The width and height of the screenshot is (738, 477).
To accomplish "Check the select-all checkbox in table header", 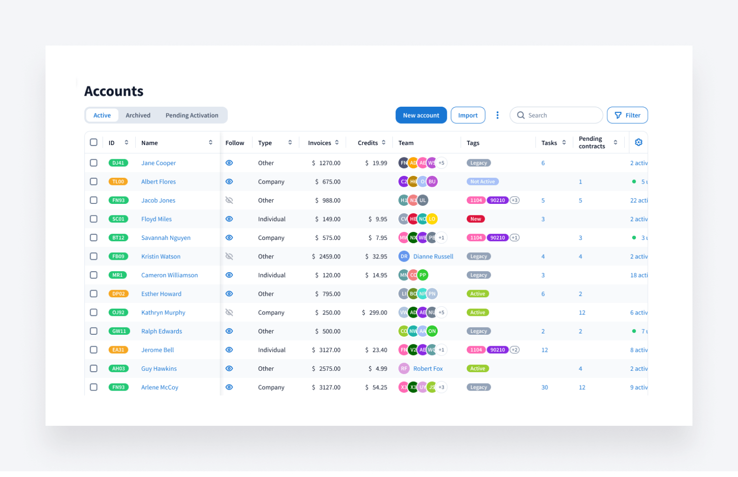I will pyautogui.click(x=93, y=142).
